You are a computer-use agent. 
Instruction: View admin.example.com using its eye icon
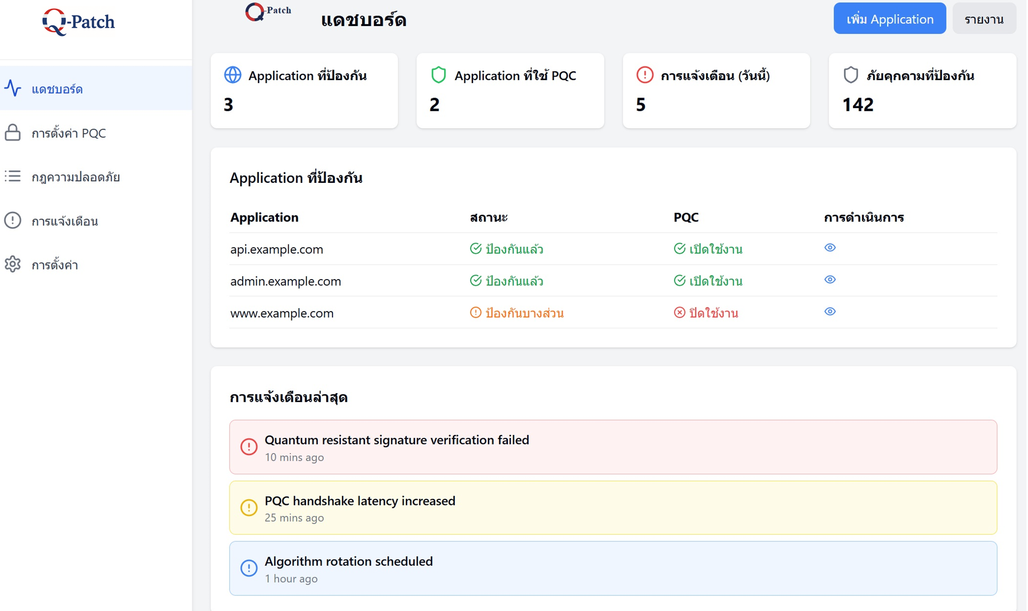[x=830, y=280]
